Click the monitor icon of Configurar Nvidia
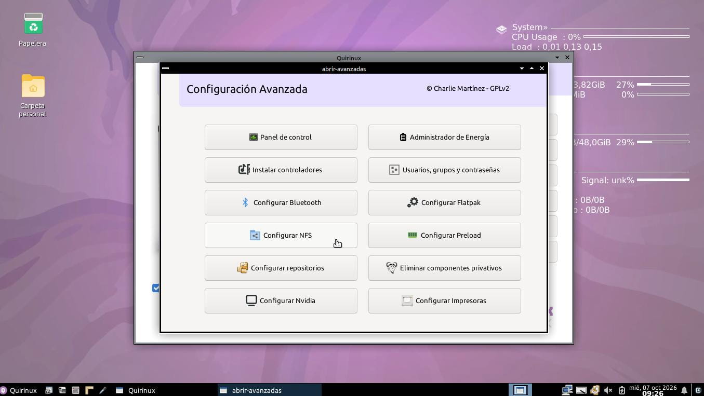The width and height of the screenshot is (704, 396). [251, 301]
